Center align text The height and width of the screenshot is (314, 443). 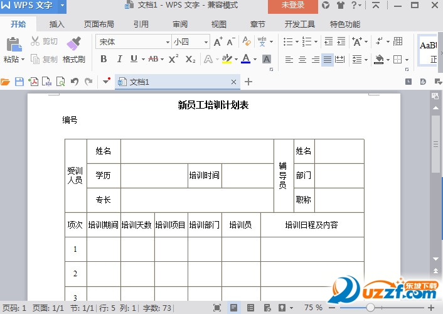tap(302, 60)
